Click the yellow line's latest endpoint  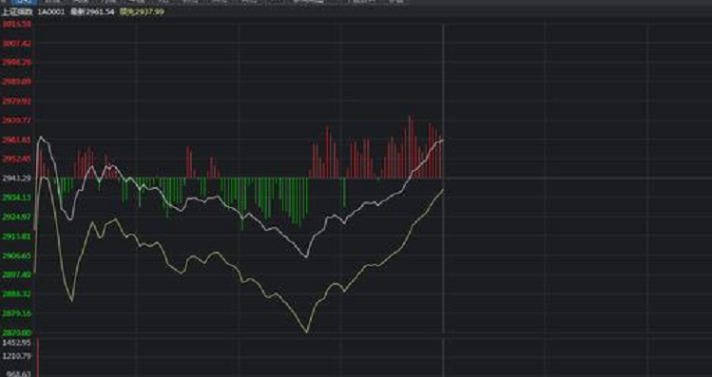click(442, 190)
